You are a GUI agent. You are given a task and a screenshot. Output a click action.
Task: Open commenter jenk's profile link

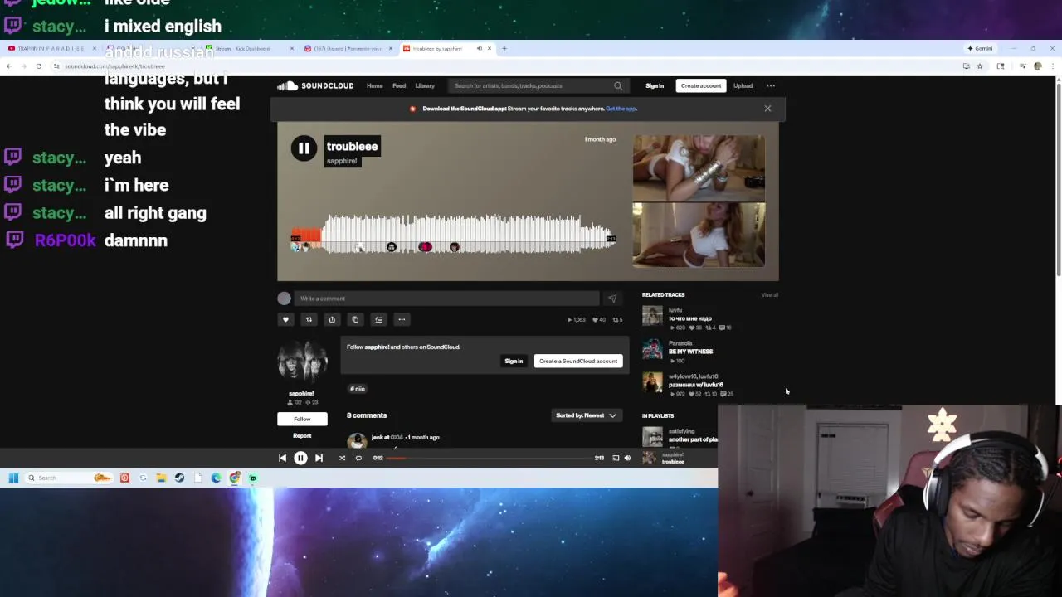(378, 437)
